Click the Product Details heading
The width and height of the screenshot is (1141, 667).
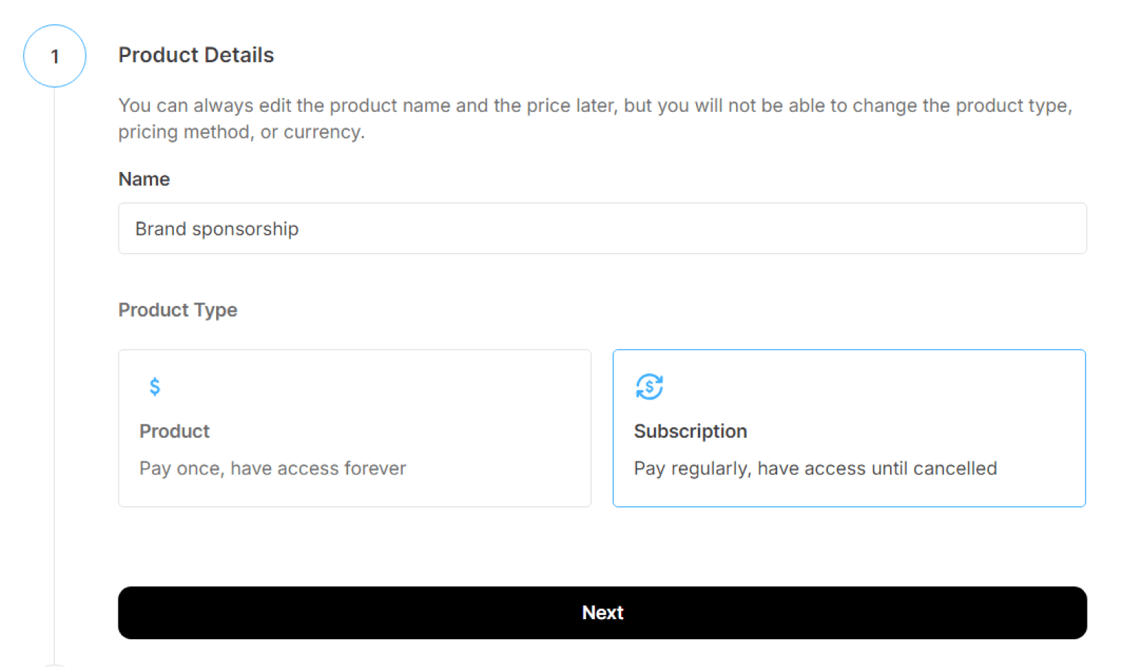point(196,55)
